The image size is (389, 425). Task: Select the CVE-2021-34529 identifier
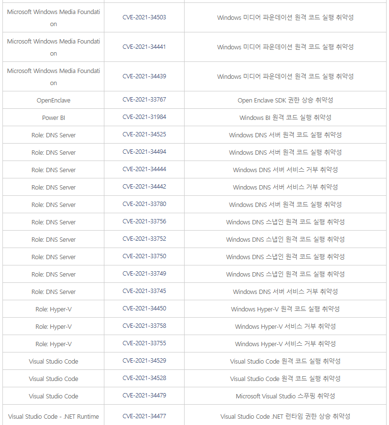click(144, 361)
